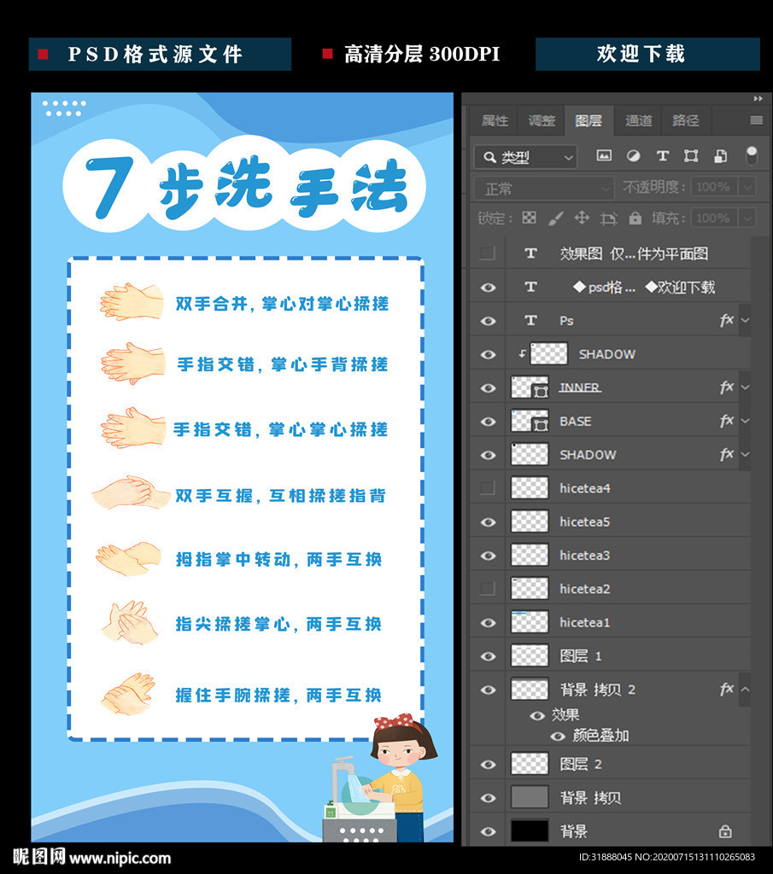The image size is (773, 874).
Task: Click the lock icon on 背景 layer
Action: pos(725,831)
